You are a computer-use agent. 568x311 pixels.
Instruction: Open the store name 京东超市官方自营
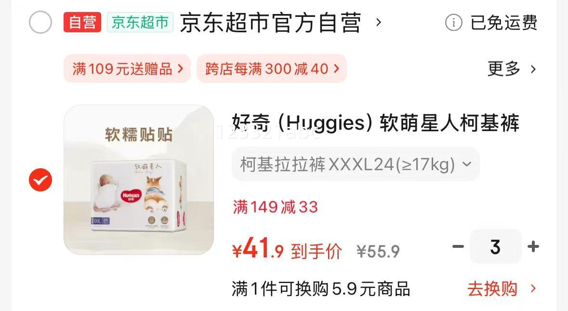(x=270, y=23)
